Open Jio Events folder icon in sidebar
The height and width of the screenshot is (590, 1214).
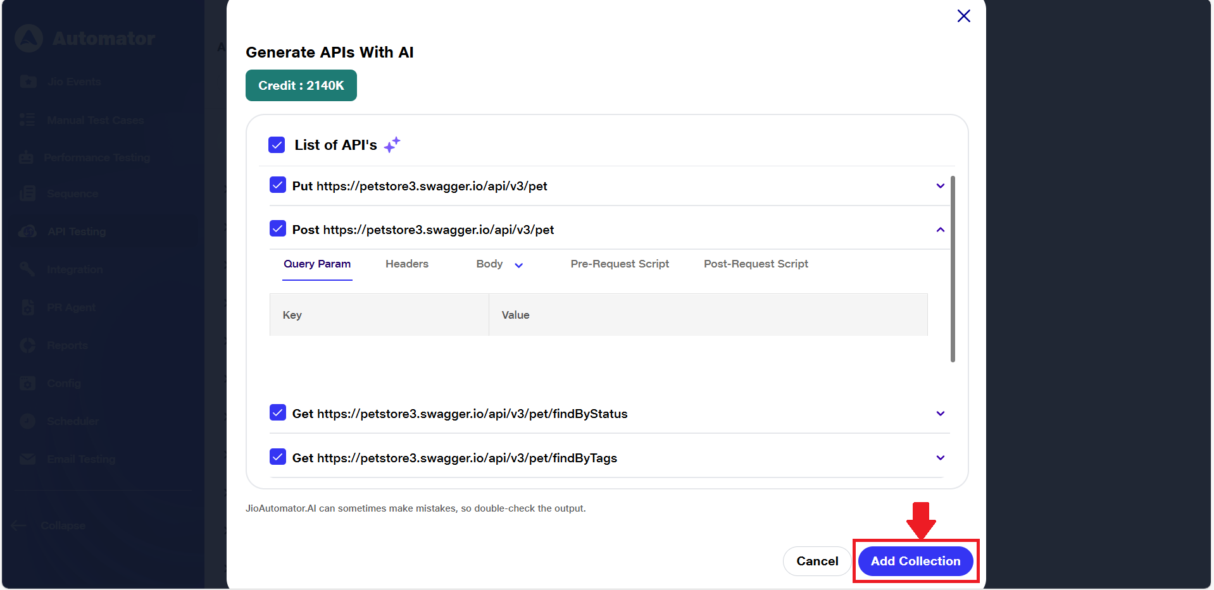coord(28,82)
